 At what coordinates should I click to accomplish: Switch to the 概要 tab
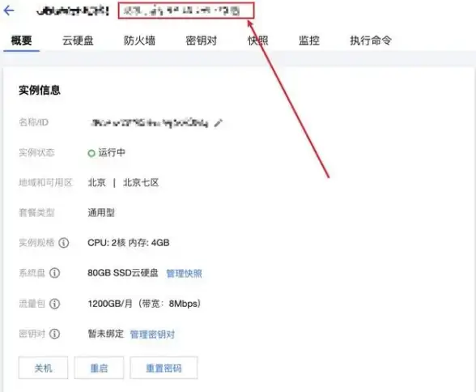(x=22, y=40)
